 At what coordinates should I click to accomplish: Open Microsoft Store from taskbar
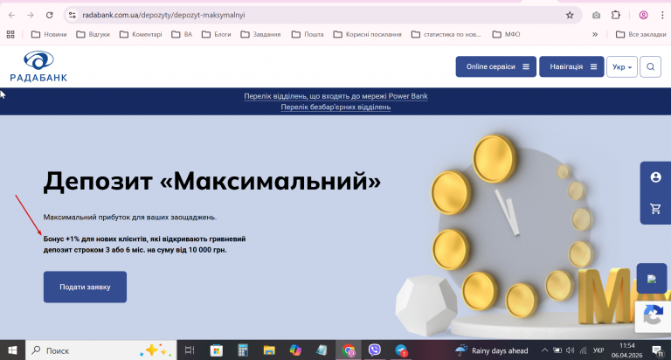click(x=217, y=350)
